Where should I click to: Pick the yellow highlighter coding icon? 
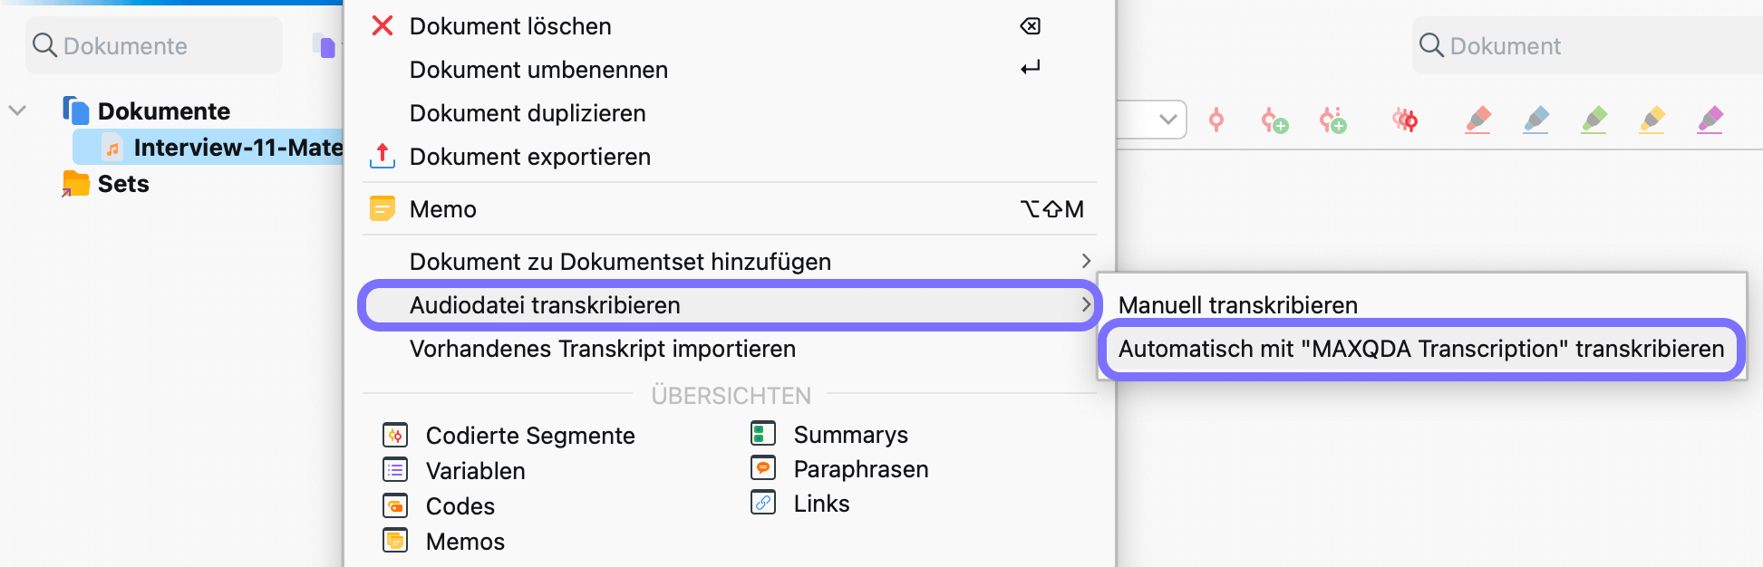1652,120
